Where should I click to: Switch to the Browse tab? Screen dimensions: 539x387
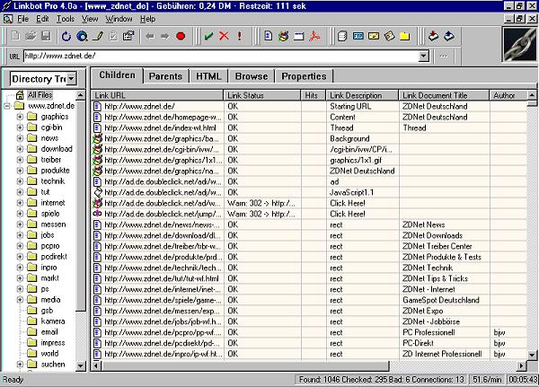coord(252,76)
